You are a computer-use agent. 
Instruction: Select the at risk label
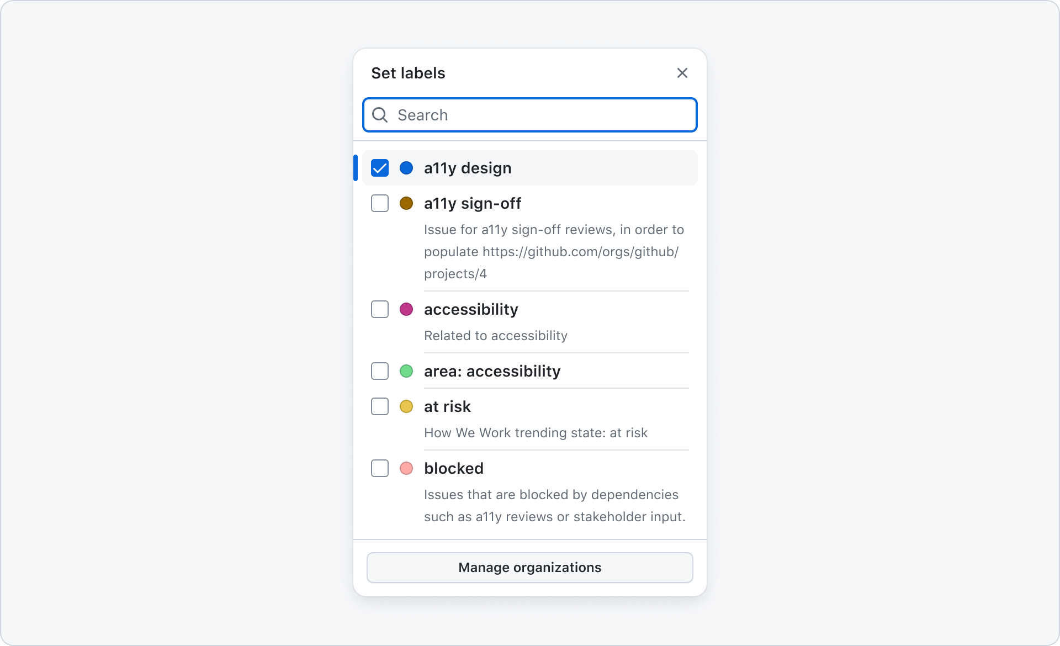[x=379, y=407]
